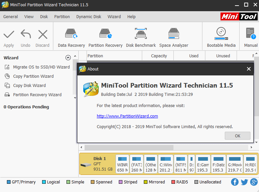Collapse the Wizard panel section
Screen dimensions: 259x192
tap(68, 58)
